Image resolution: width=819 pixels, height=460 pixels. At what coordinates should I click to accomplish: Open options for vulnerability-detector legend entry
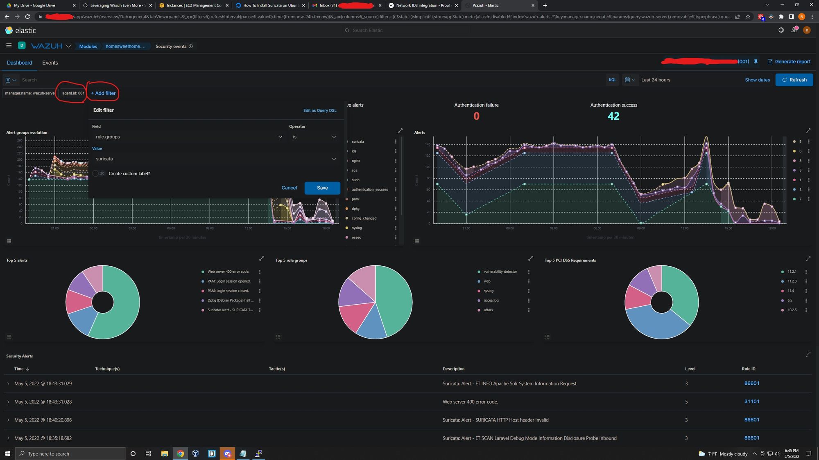click(x=529, y=272)
